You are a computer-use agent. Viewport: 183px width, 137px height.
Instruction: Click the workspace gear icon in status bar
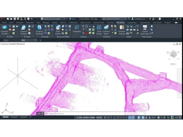pos(158,118)
